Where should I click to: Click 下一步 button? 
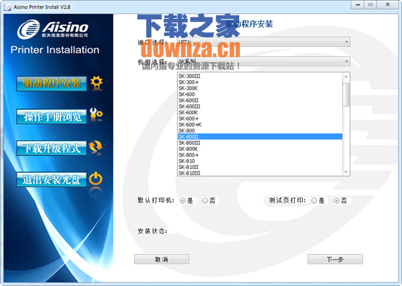[335, 259]
